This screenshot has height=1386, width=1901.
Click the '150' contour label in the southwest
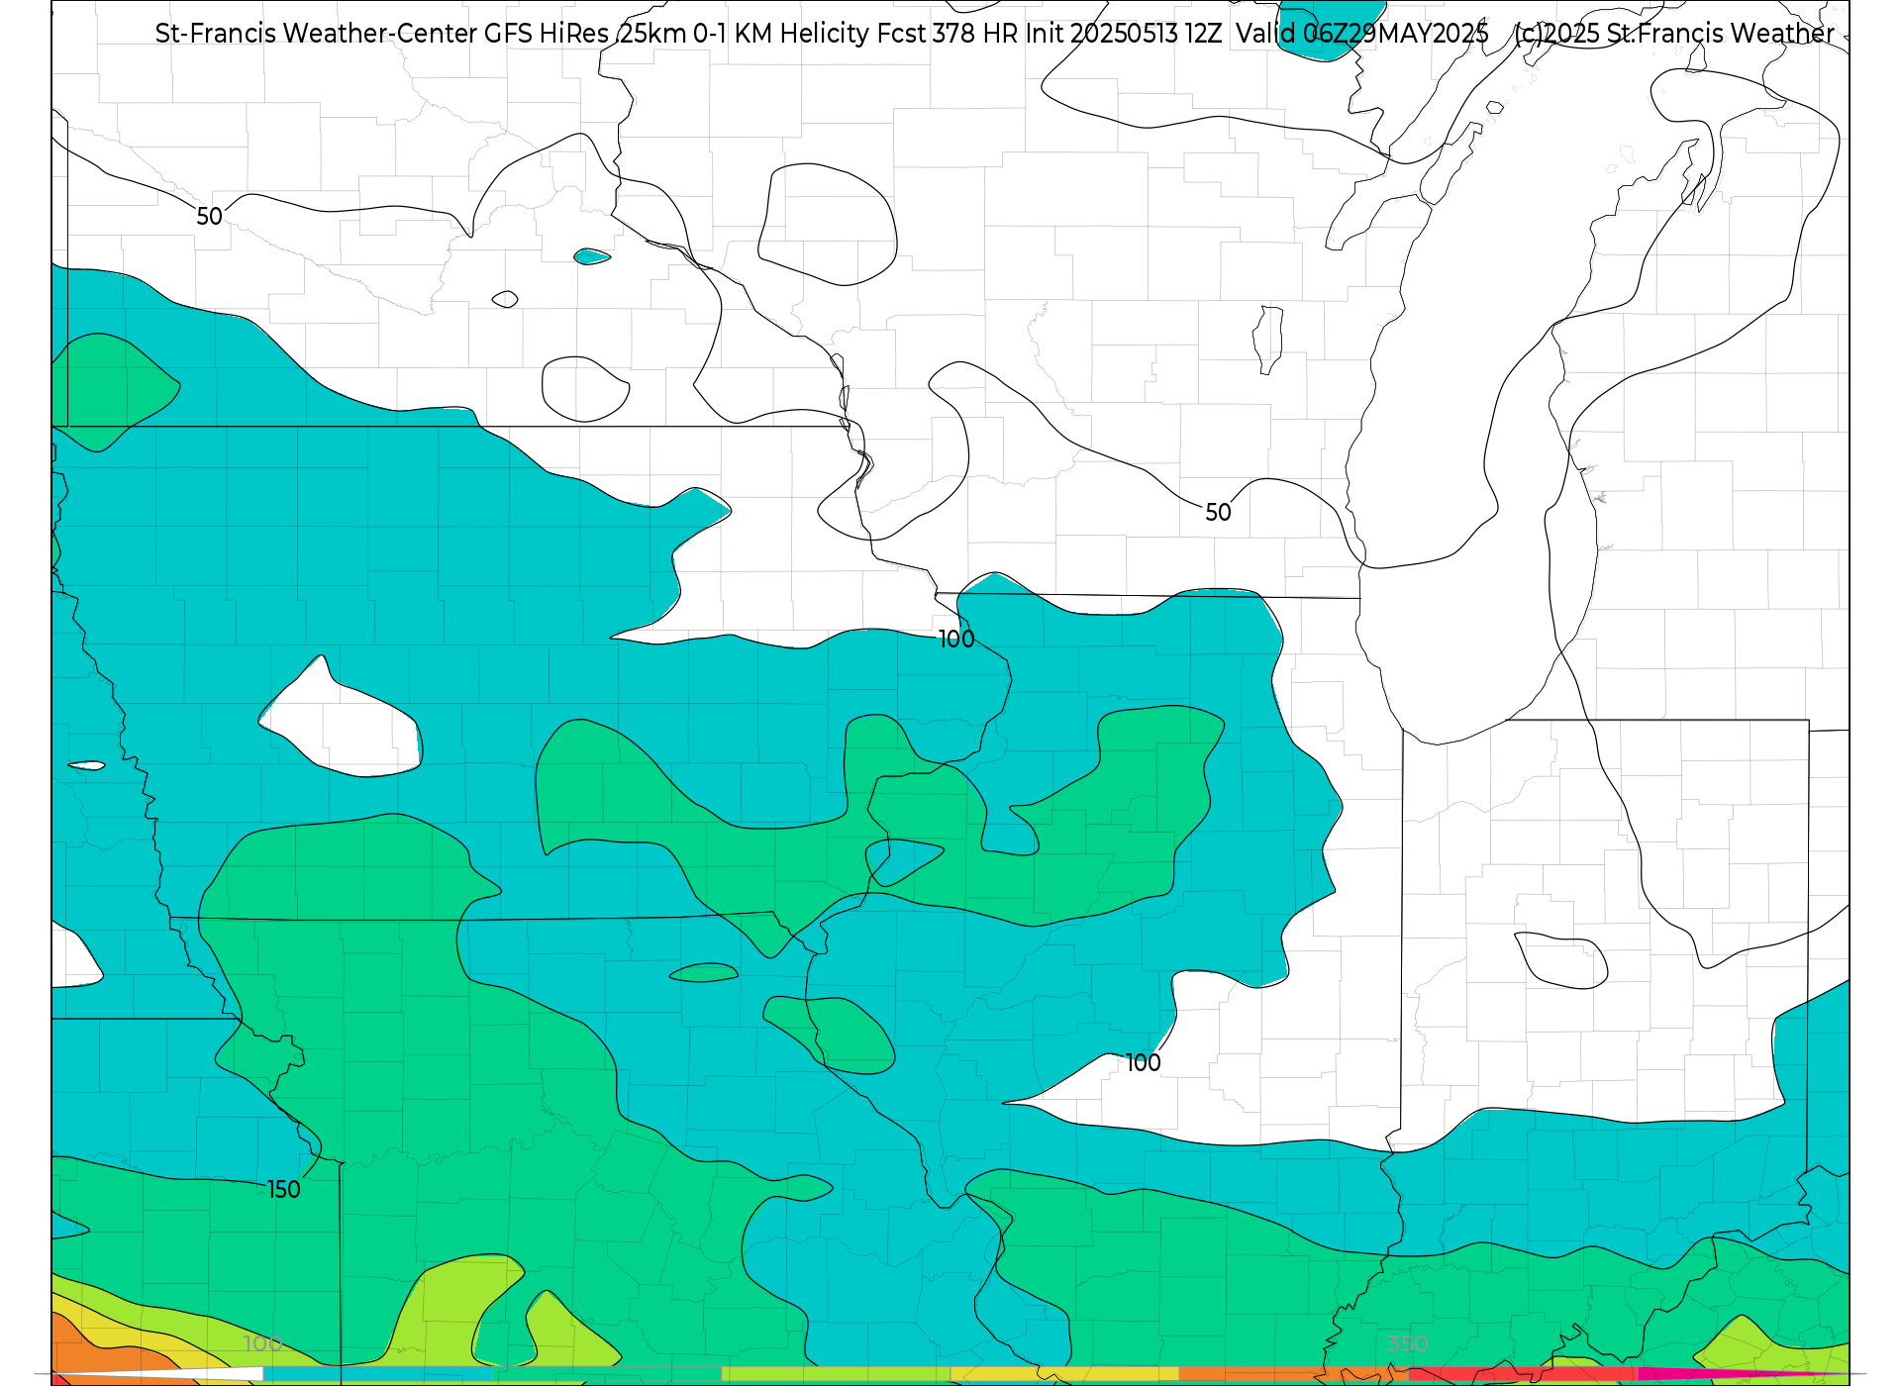[x=284, y=1189]
